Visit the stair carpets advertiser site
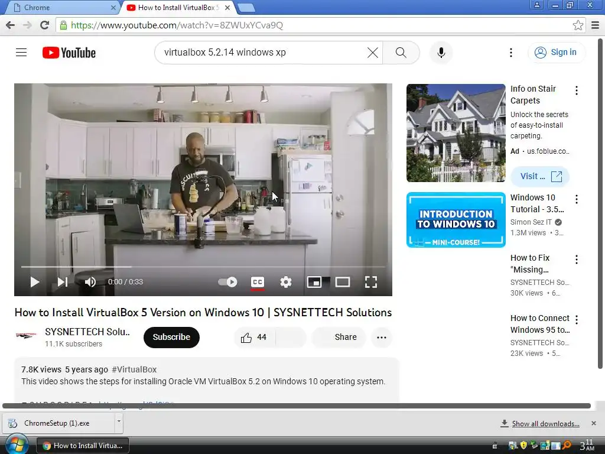This screenshot has height=454, width=605. 540,176
